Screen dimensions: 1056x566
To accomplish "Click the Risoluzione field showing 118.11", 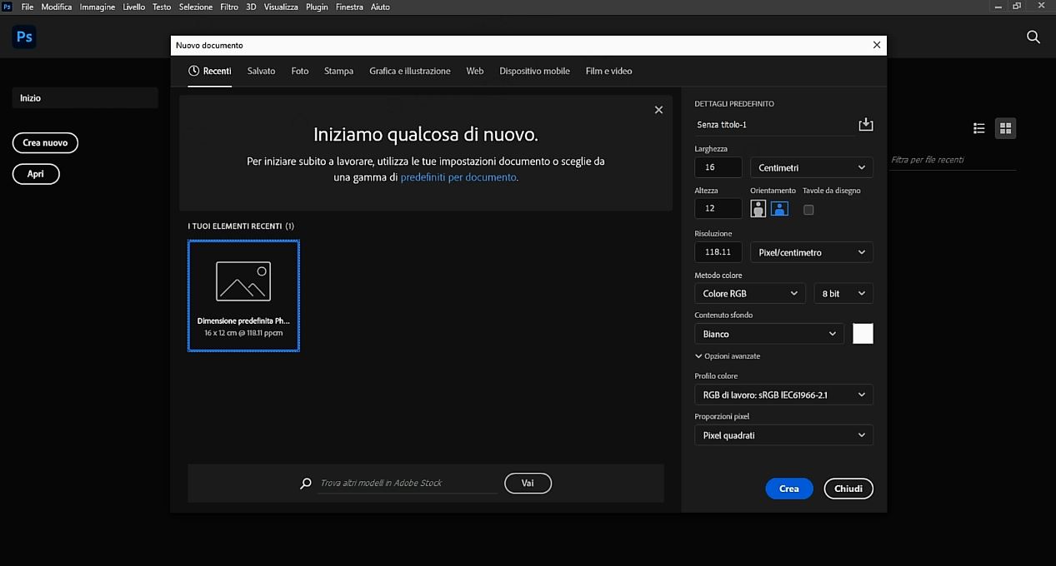I will click(x=718, y=252).
